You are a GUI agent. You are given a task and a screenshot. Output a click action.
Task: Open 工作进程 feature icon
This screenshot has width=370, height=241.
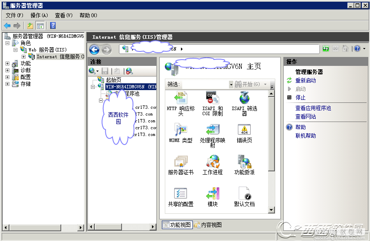(212, 162)
